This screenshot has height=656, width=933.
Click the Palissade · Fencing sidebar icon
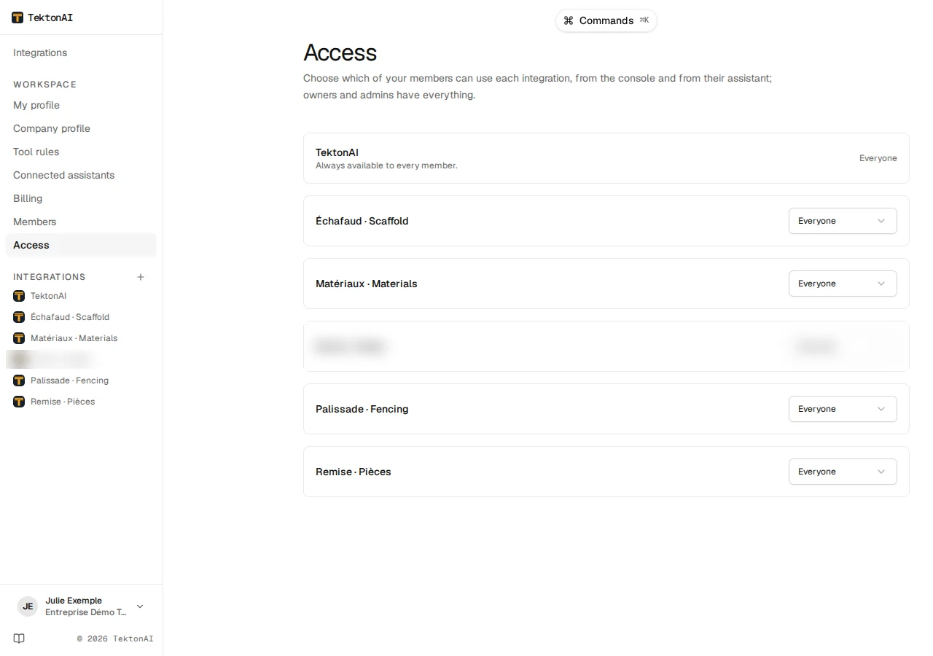click(x=19, y=380)
